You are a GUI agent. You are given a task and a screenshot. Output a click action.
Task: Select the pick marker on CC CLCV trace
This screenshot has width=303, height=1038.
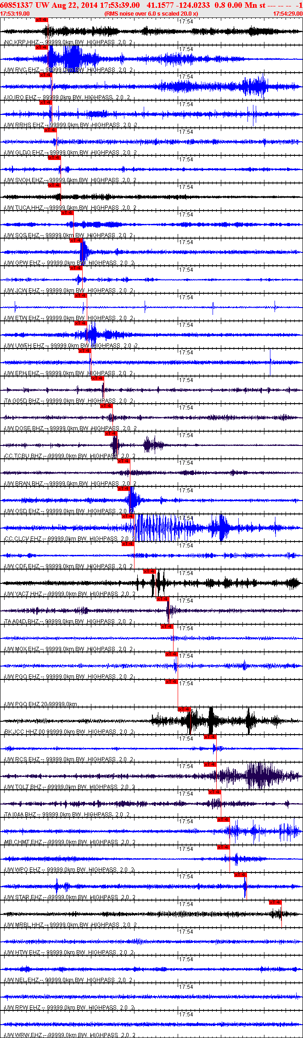(128, 516)
